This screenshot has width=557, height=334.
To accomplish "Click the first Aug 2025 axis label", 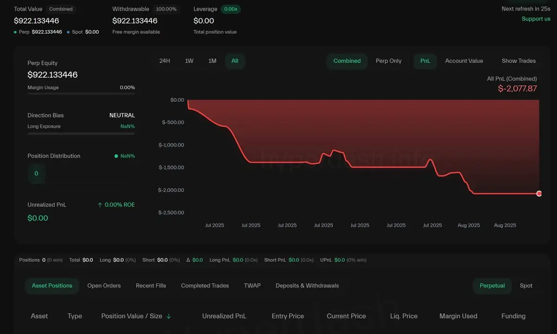I will (x=469, y=225).
